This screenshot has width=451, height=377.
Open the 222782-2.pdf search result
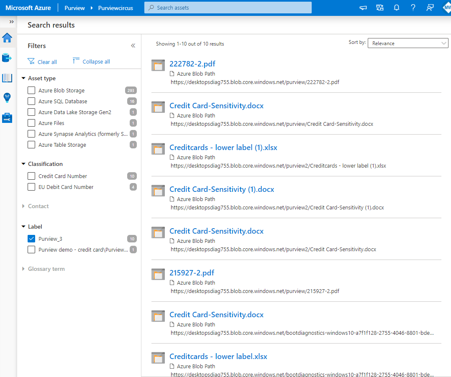pos(192,64)
